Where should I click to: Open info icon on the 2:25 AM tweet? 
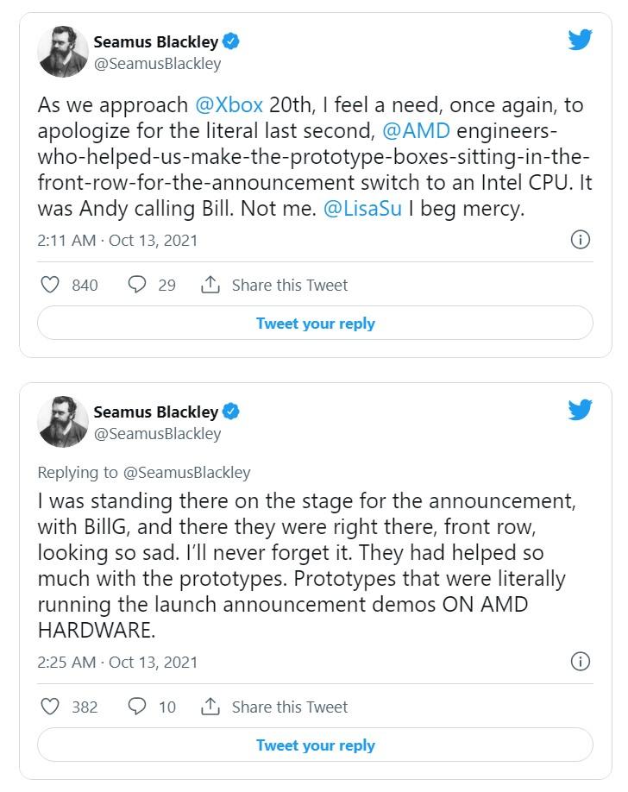(x=580, y=661)
